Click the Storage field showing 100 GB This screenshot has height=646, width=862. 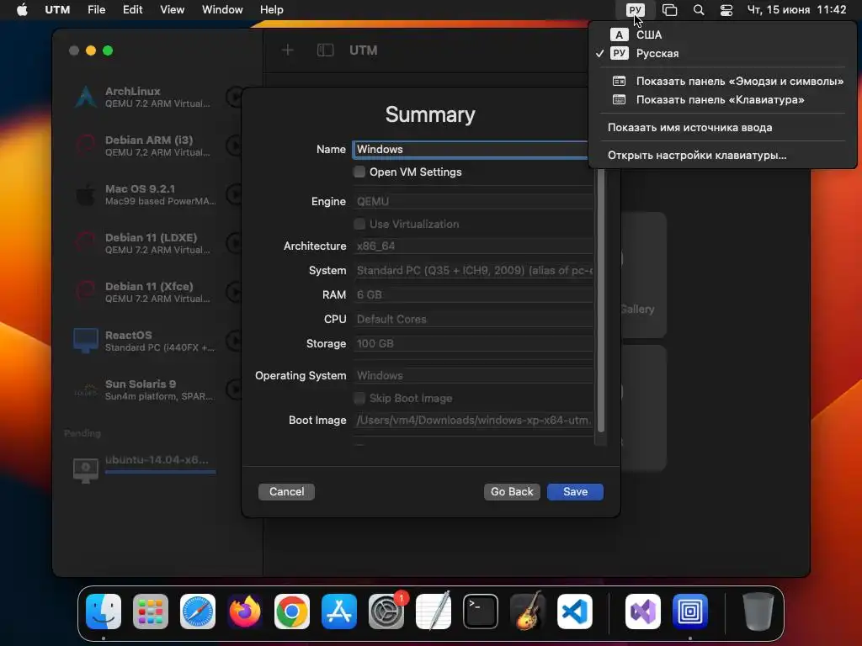click(473, 344)
